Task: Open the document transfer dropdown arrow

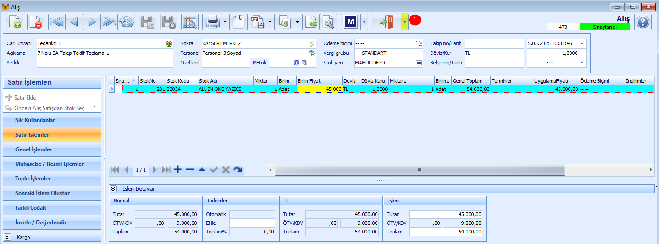Action: click(x=298, y=22)
